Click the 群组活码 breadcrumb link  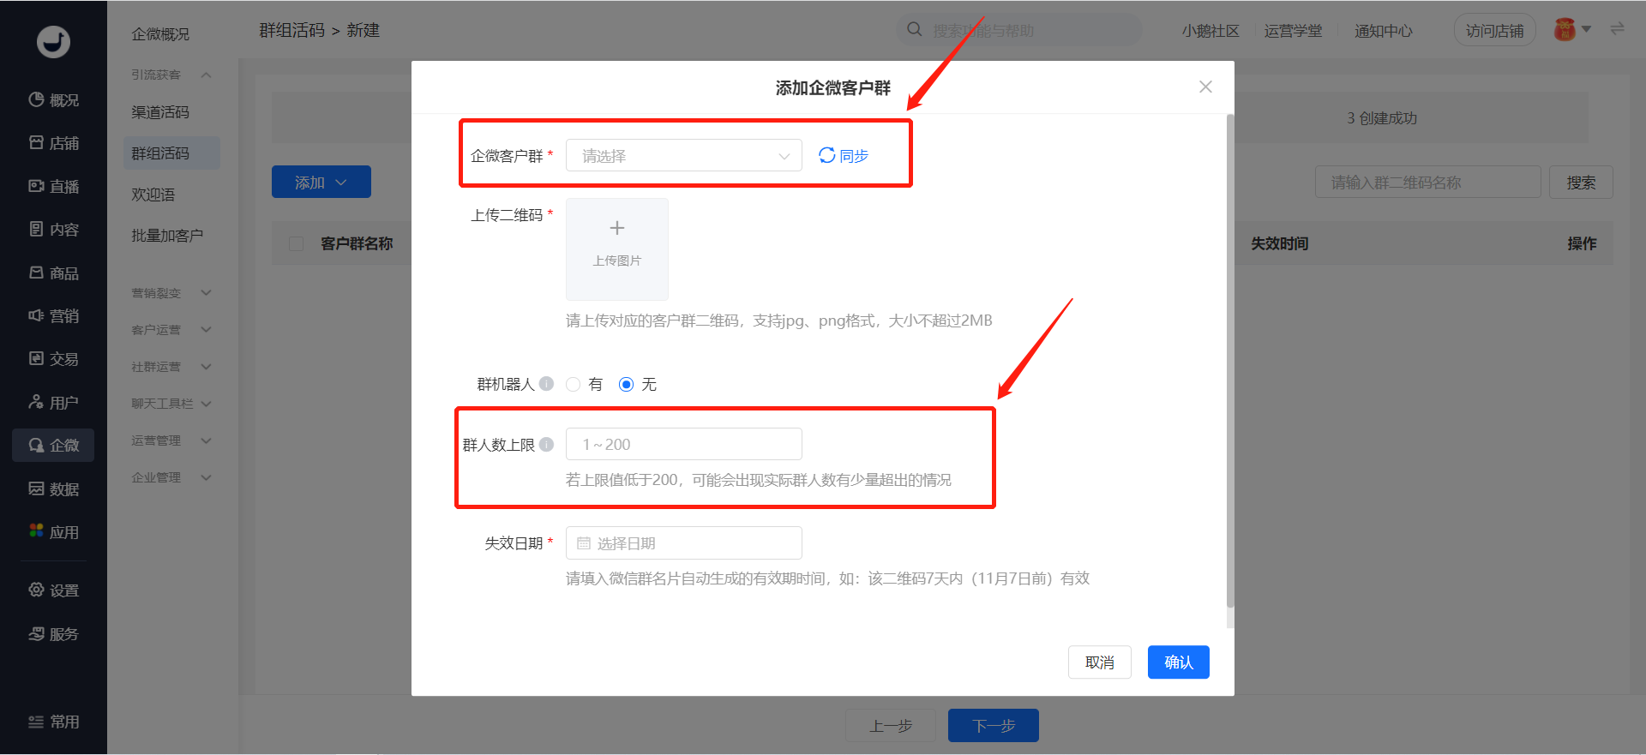click(x=291, y=30)
